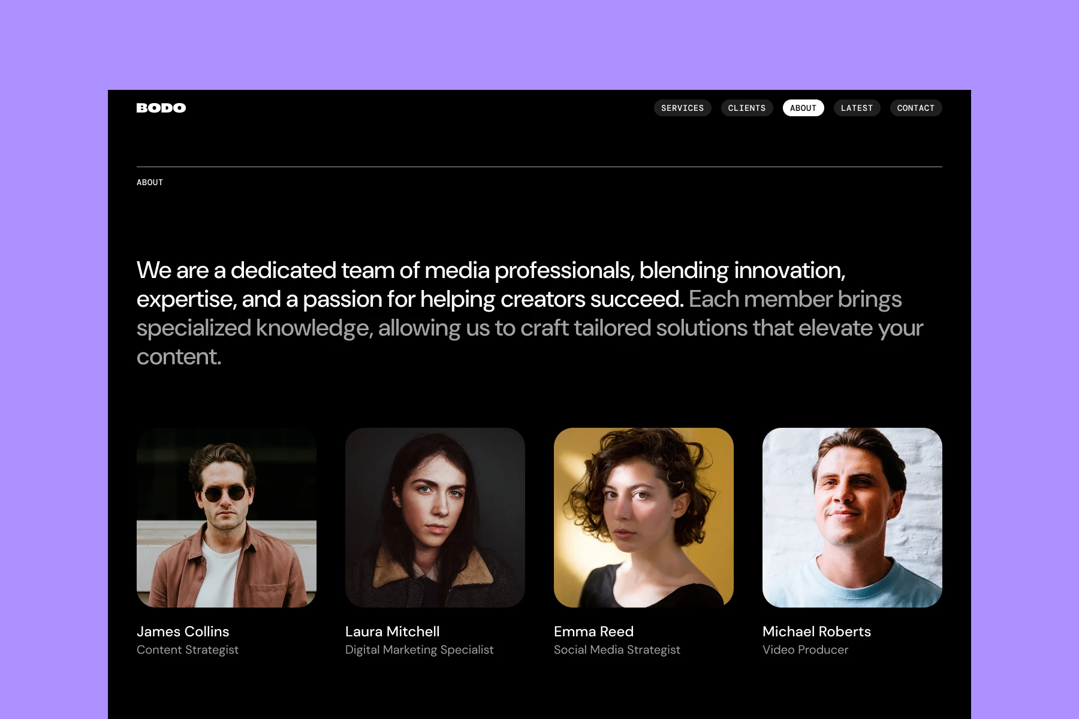Open the SERVICES navigation item
Image resolution: width=1079 pixels, height=719 pixels.
[682, 108]
